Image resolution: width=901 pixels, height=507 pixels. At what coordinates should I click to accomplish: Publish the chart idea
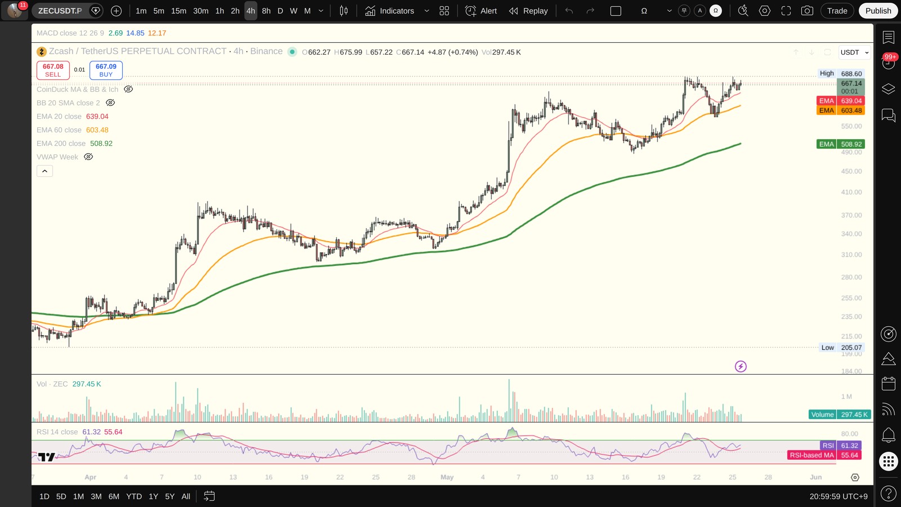pos(878,11)
